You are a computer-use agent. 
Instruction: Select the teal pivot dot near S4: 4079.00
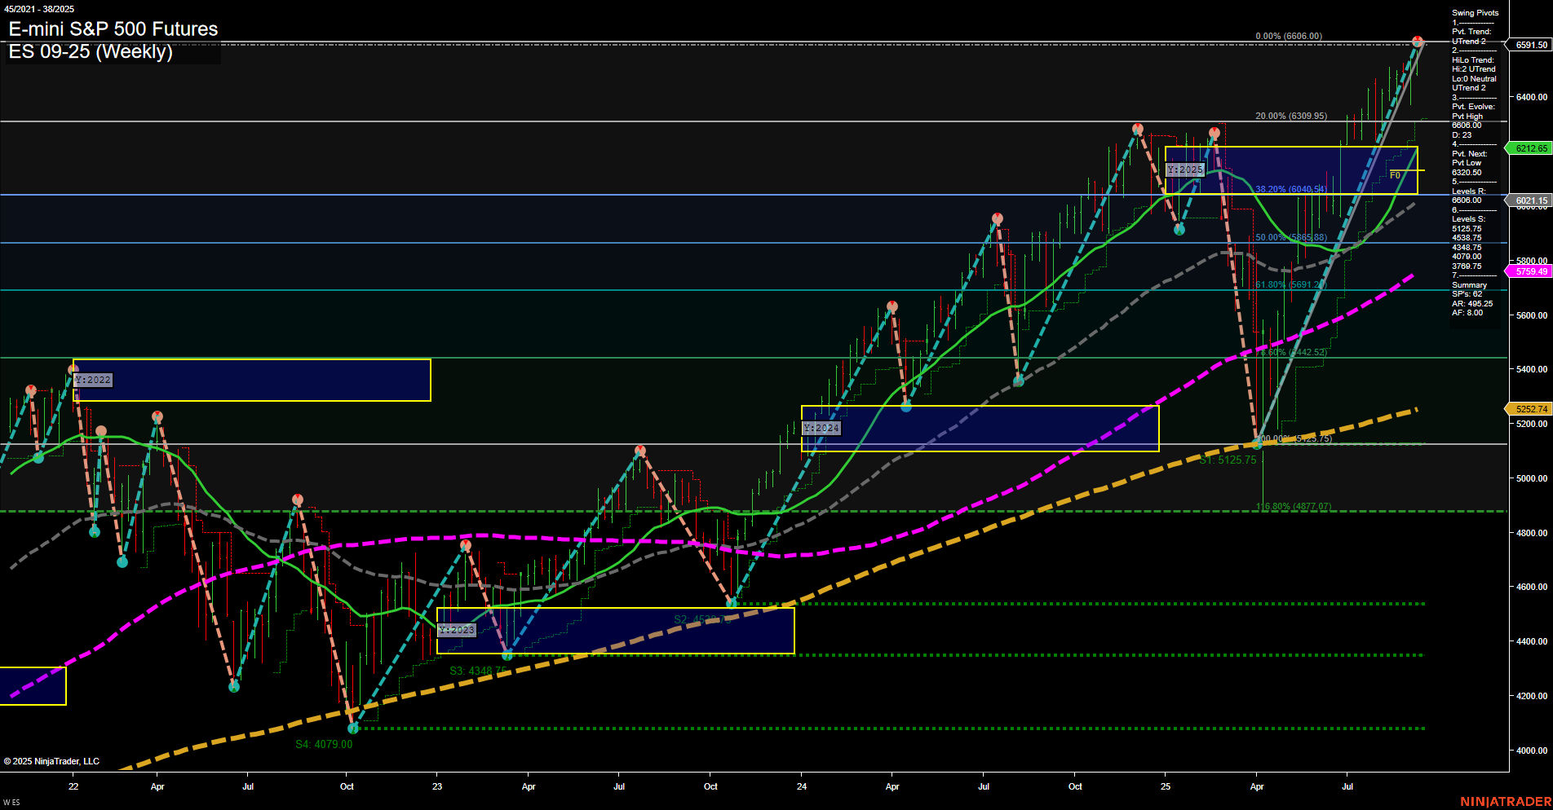pyautogui.click(x=353, y=729)
